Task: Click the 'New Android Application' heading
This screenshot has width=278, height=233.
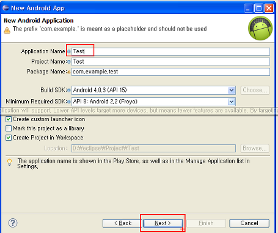Action: 38,21
